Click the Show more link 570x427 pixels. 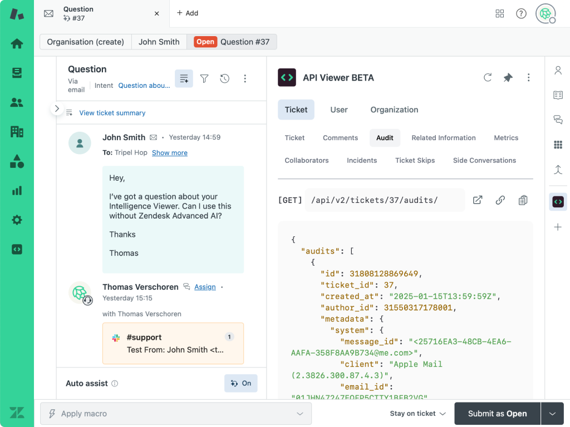pyautogui.click(x=169, y=153)
